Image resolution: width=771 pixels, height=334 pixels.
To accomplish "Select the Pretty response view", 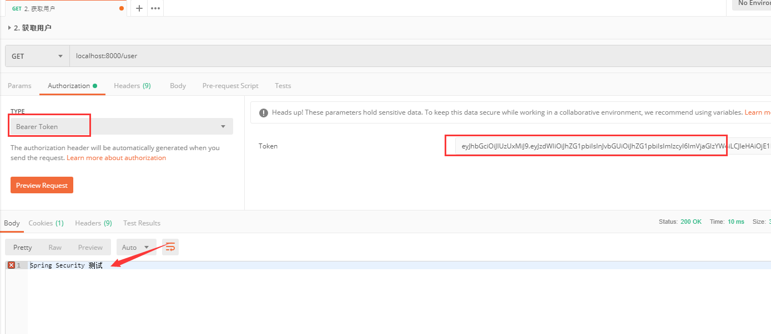I will [23, 247].
